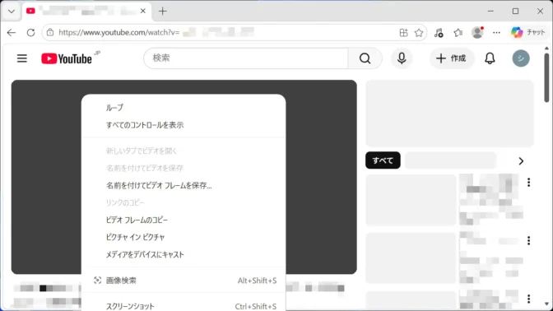Select 画像検索 menu entry

tap(184, 281)
